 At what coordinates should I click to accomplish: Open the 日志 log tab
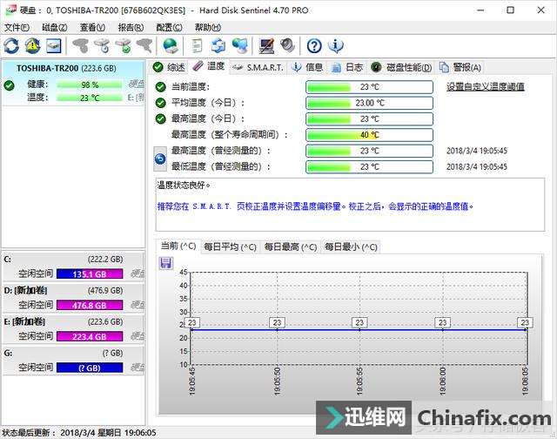click(347, 67)
